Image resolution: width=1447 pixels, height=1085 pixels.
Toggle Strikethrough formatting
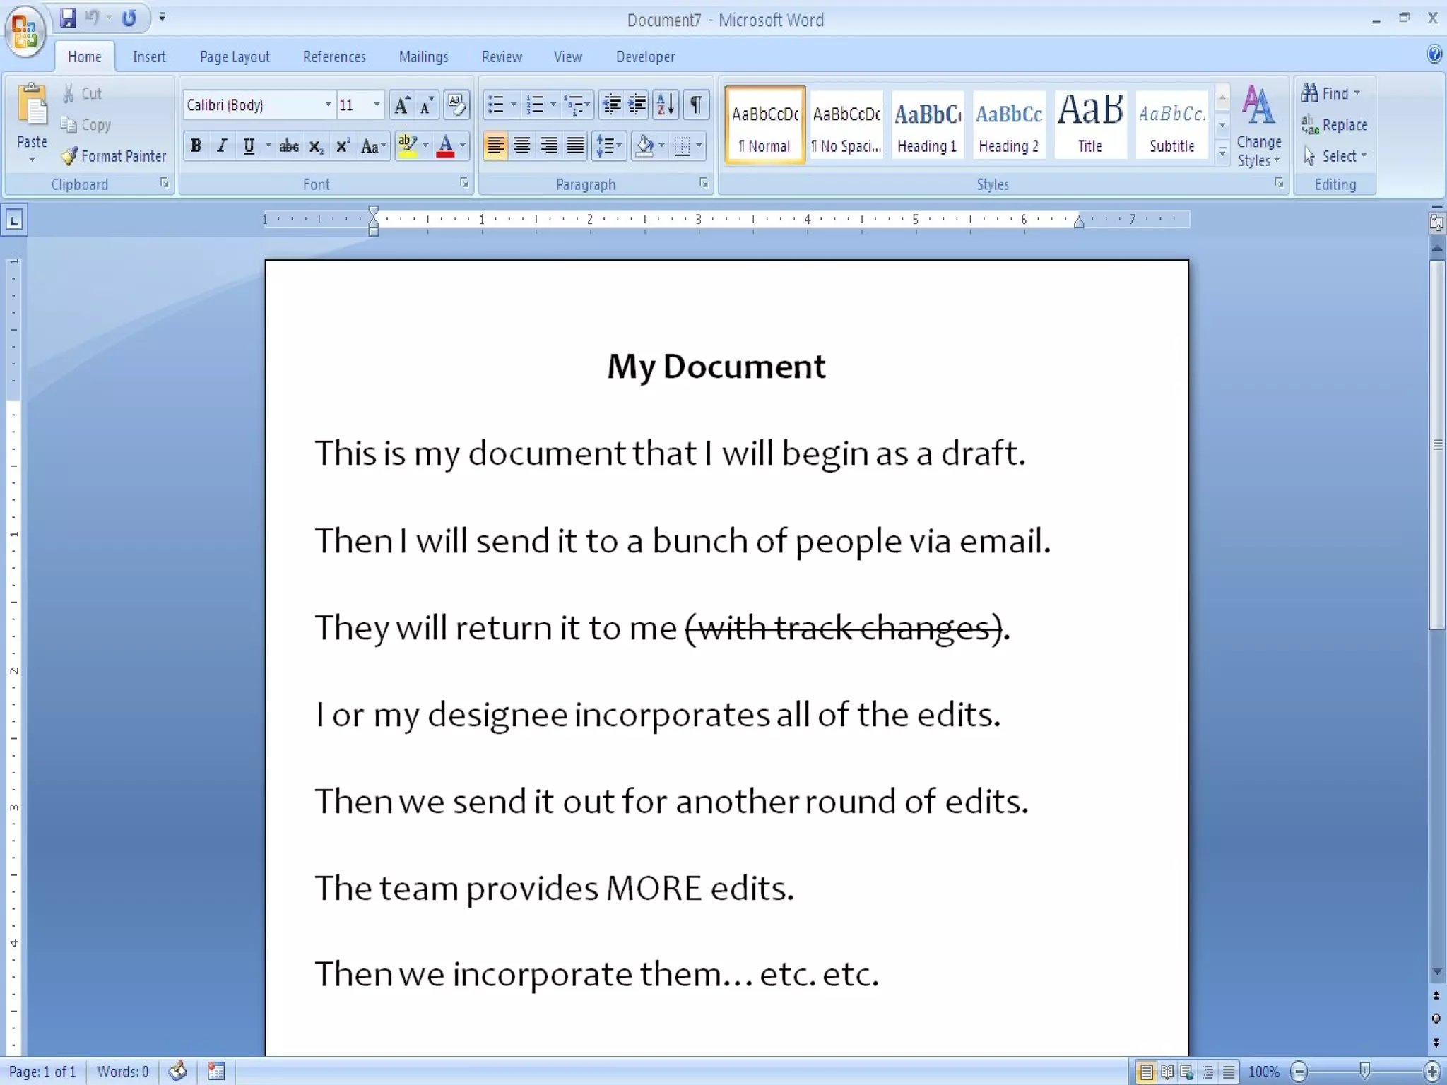click(x=288, y=146)
